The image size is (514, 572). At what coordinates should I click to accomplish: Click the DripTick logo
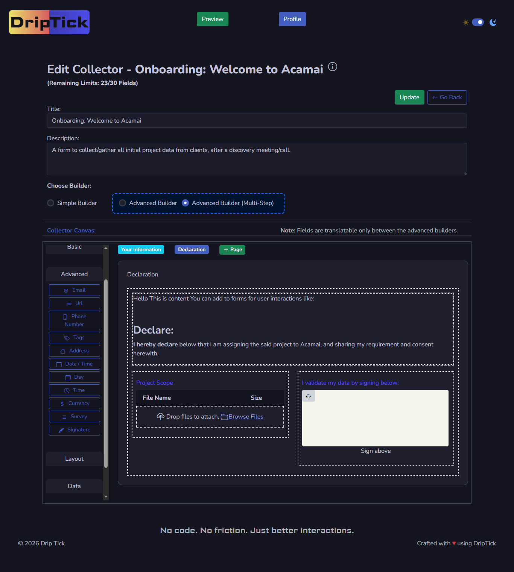coord(49,22)
